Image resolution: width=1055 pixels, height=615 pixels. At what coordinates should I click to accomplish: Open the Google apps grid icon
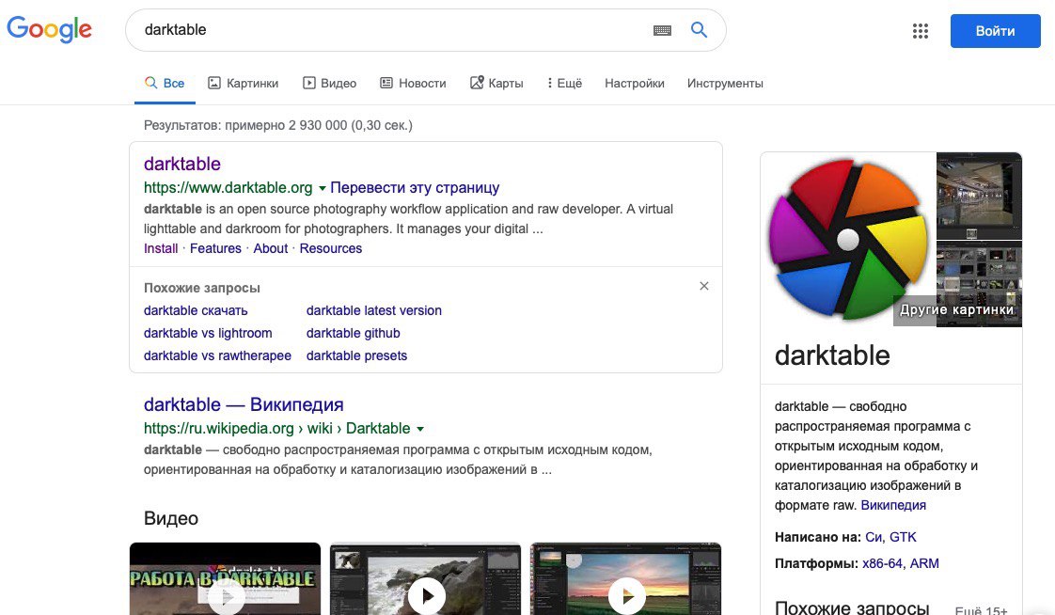coord(921,31)
